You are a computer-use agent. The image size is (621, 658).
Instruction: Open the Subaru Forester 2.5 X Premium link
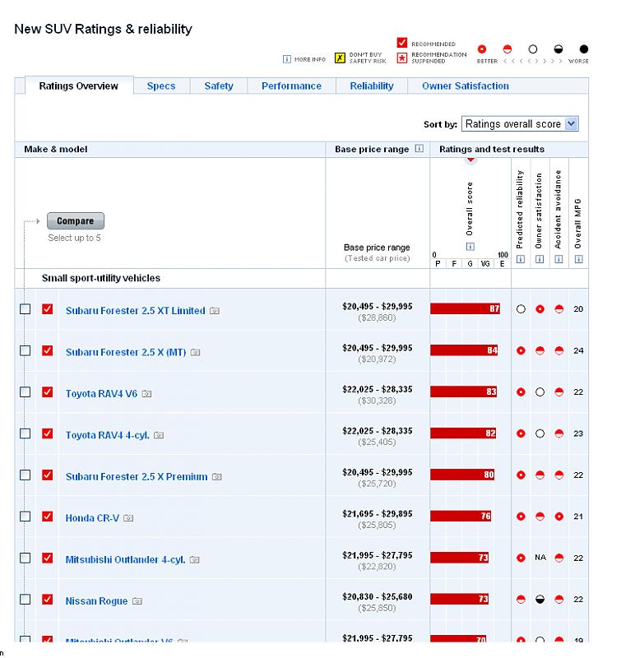pos(136,476)
